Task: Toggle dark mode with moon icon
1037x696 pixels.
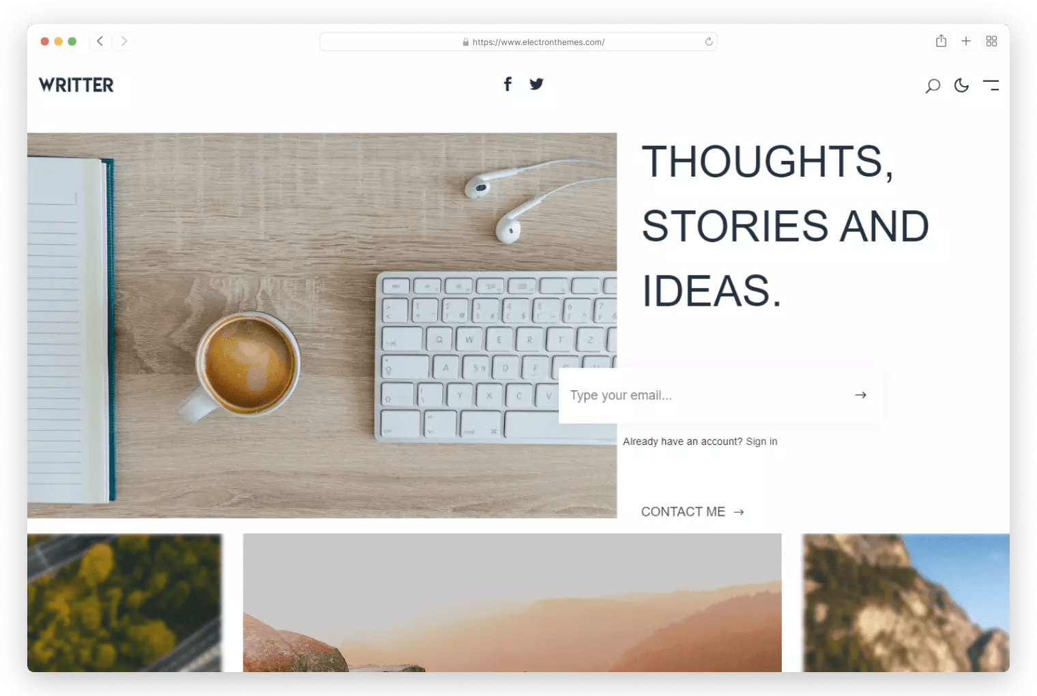Action: (961, 85)
